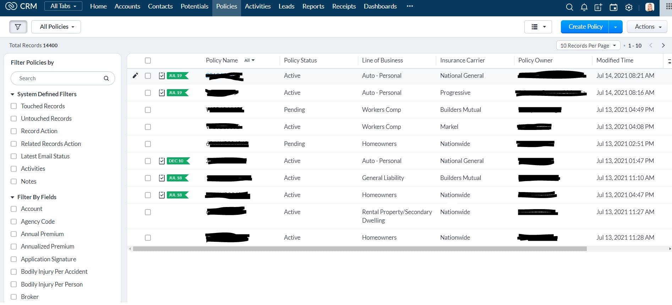This screenshot has height=305, width=672.
Task: Sort by Line of Business column header
Action: point(382,60)
